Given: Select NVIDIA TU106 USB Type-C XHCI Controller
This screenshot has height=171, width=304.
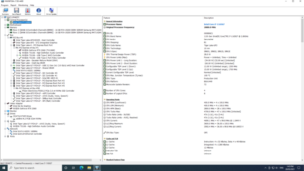Looking at the screenshot, I should tap(41, 55).
